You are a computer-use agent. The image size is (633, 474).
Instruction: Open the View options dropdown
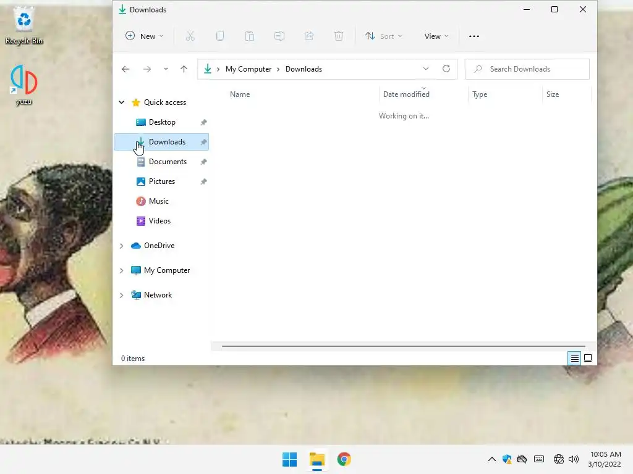[436, 36]
